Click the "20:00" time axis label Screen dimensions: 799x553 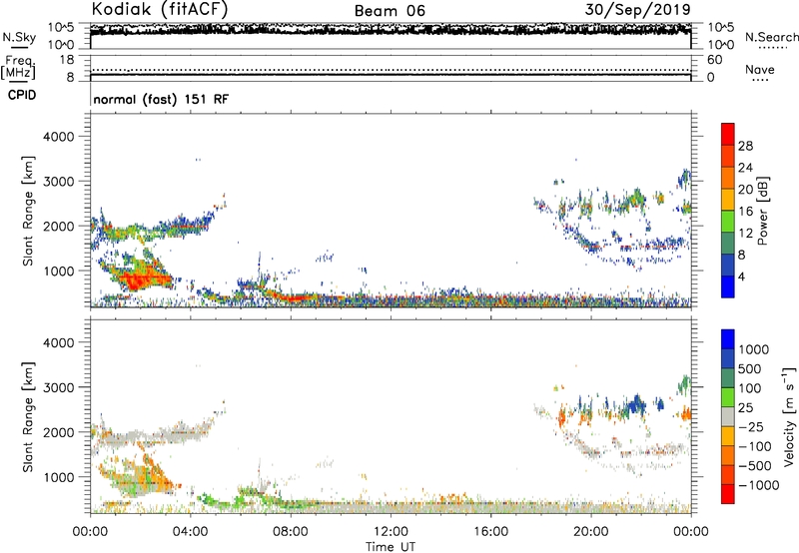coord(591,532)
